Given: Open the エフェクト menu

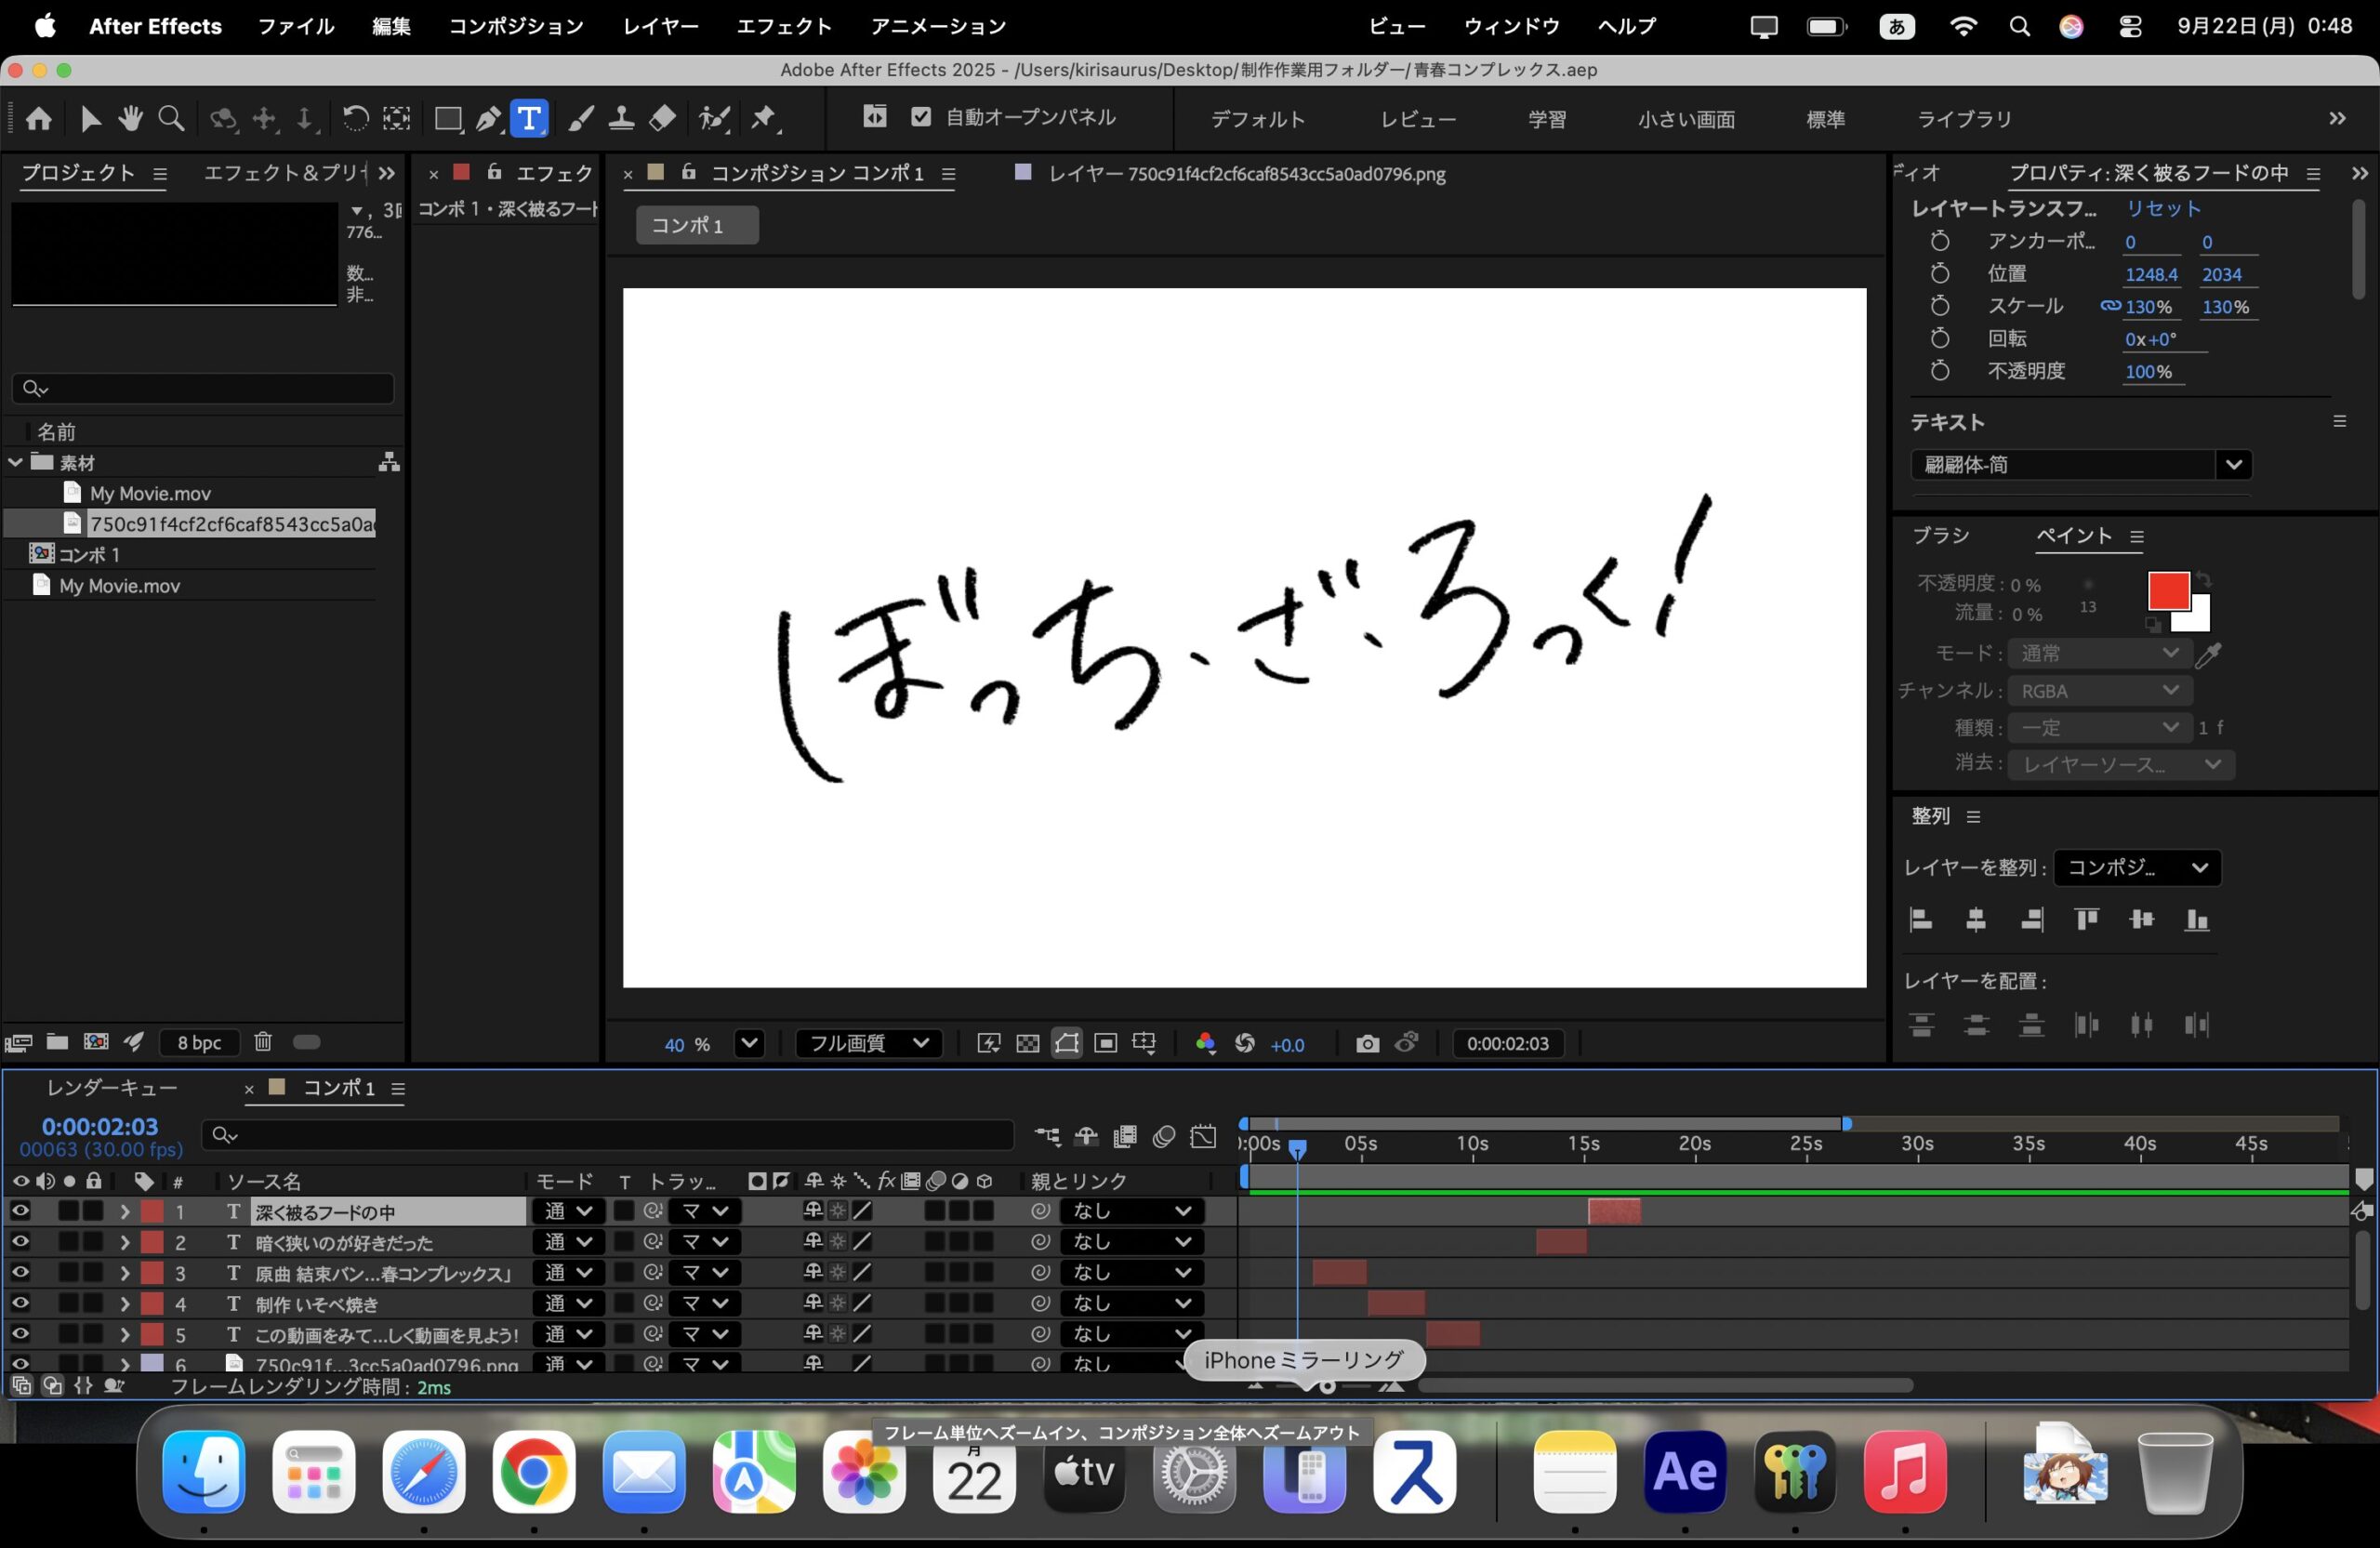Looking at the screenshot, I should (783, 27).
